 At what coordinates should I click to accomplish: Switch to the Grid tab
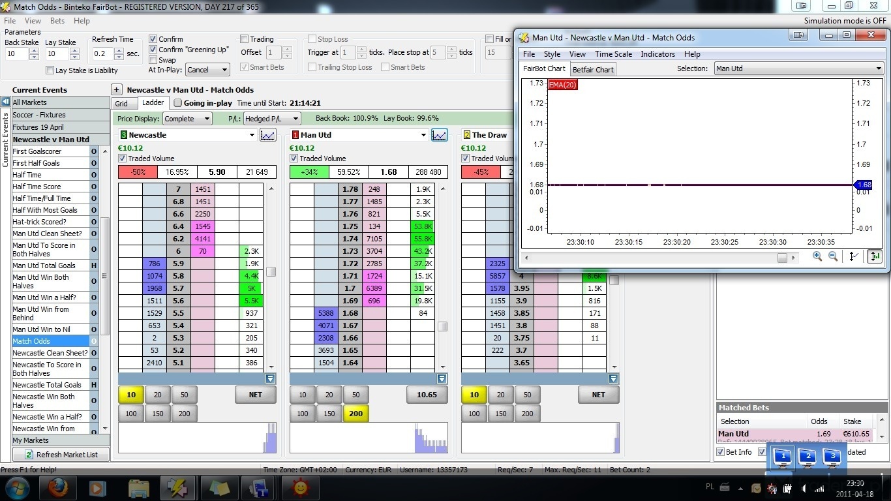point(122,103)
